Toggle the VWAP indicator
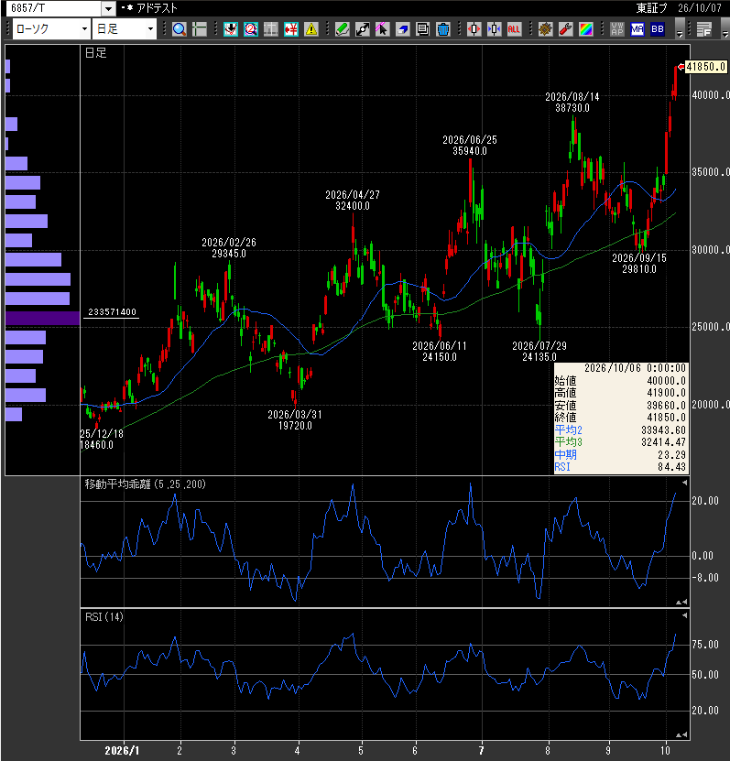The height and width of the screenshot is (761, 730). click(x=617, y=29)
